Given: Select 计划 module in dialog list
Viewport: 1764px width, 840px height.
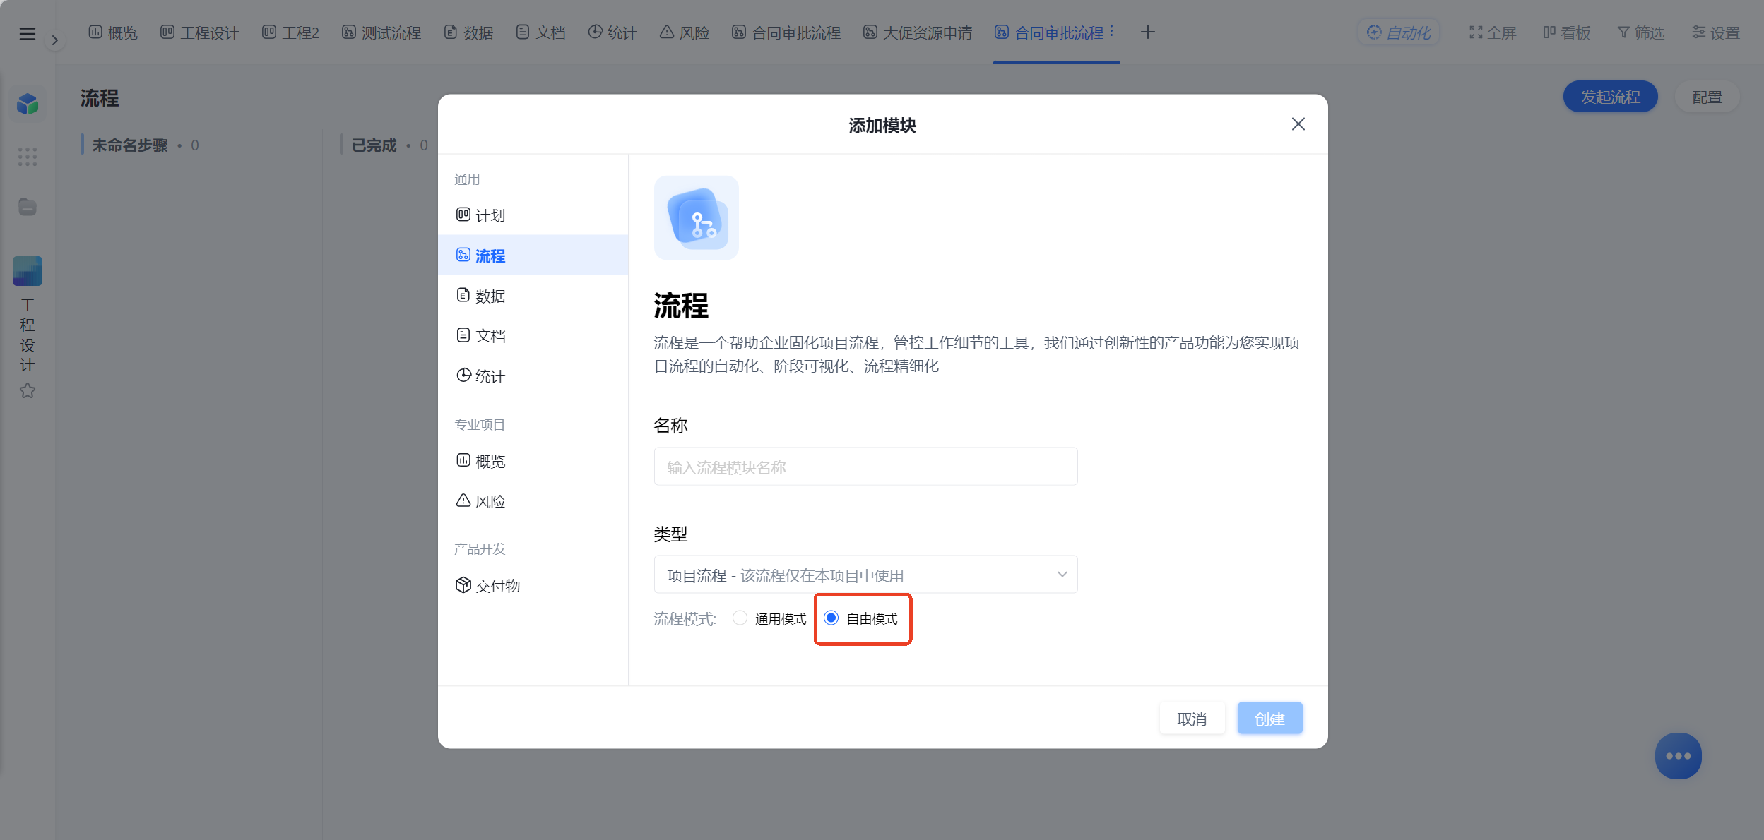Looking at the screenshot, I should [x=533, y=215].
